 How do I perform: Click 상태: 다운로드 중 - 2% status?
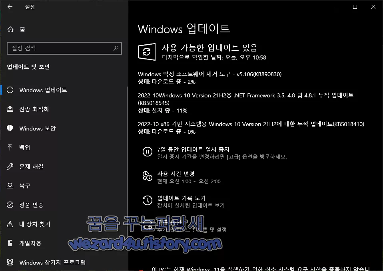[x=167, y=82]
